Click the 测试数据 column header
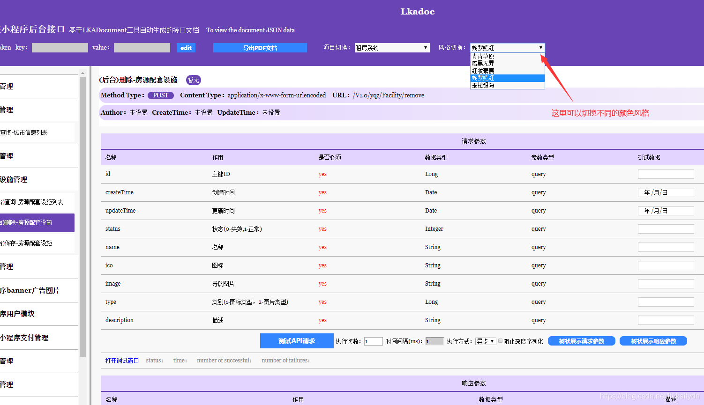Screen dimensions: 704x405 tap(649, 158)
